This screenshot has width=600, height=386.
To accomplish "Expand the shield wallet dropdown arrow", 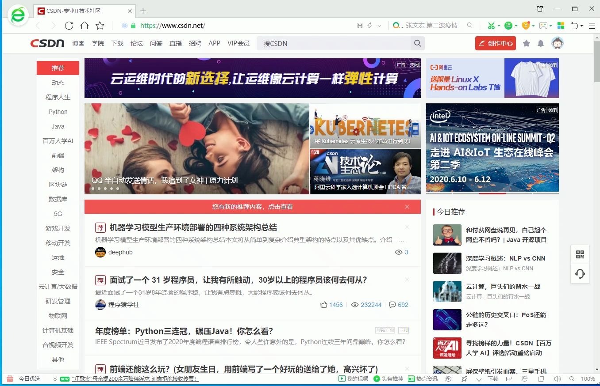I will [x=533, y=26].
